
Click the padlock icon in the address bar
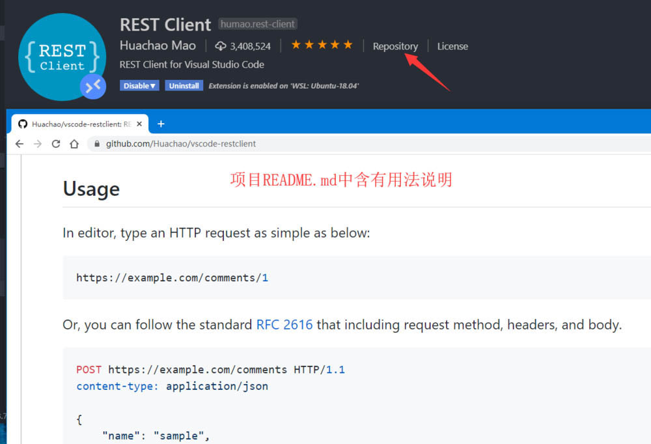[x=97, y=144]
